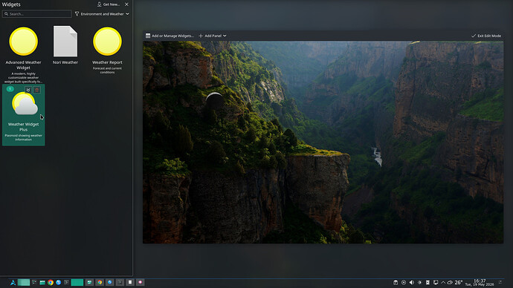
Task: Click Advanced Weather Widget label
Action: pos(23,65)
